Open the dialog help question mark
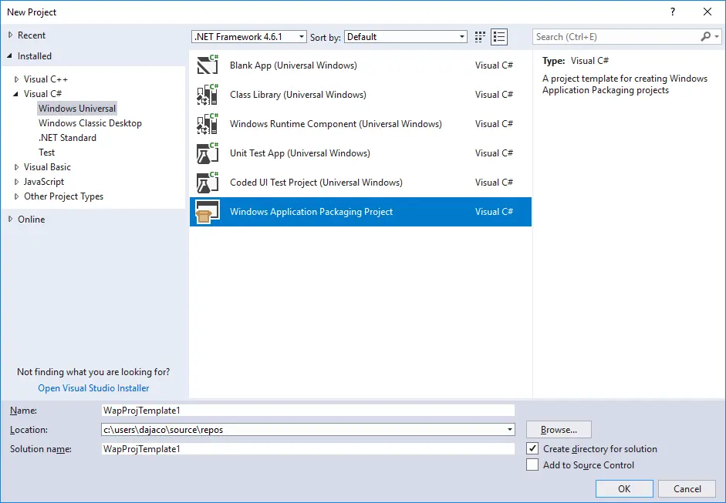This screenshot has width=726, height=503. click(672, 12)
